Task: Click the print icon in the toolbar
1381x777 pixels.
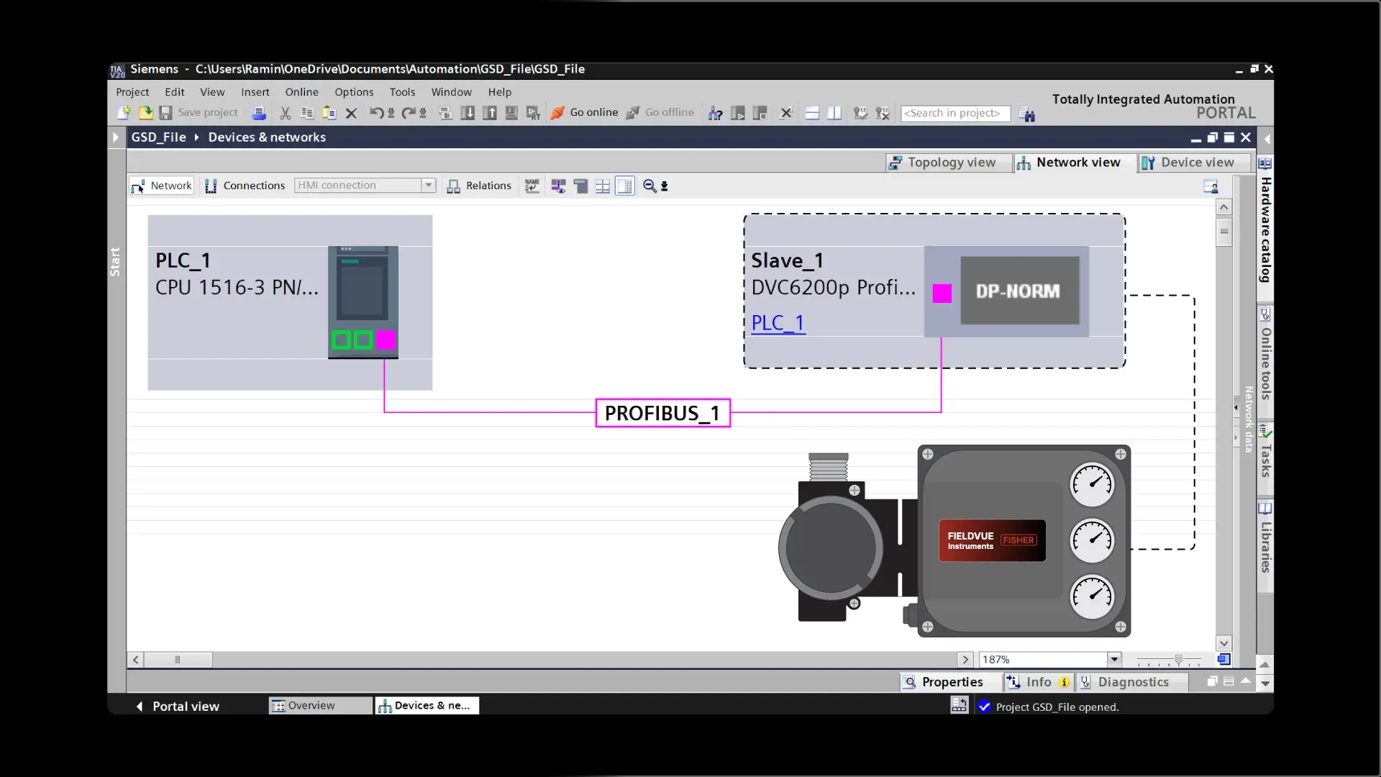Action: point(259,113)
